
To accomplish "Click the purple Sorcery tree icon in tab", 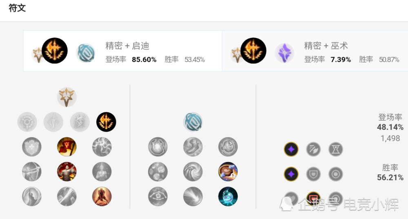I will click(x=284, y=53).
